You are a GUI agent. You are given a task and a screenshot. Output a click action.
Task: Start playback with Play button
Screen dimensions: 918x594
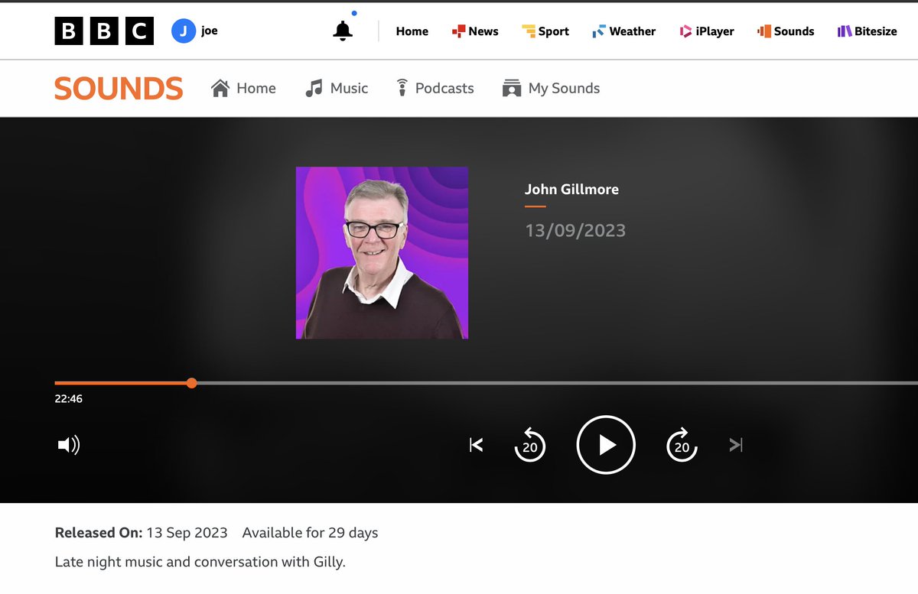point(606,445)
